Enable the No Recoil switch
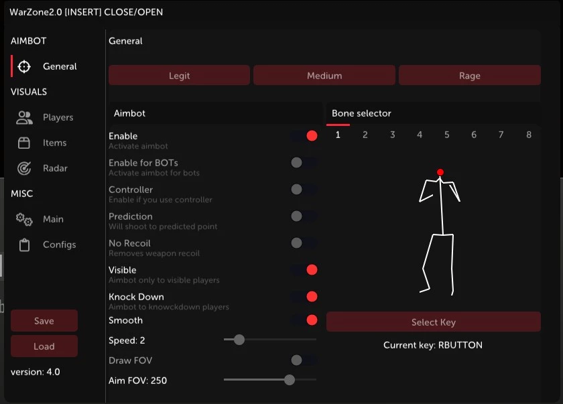The height and width of the screenshot is (404, 563). pos(304,243)
